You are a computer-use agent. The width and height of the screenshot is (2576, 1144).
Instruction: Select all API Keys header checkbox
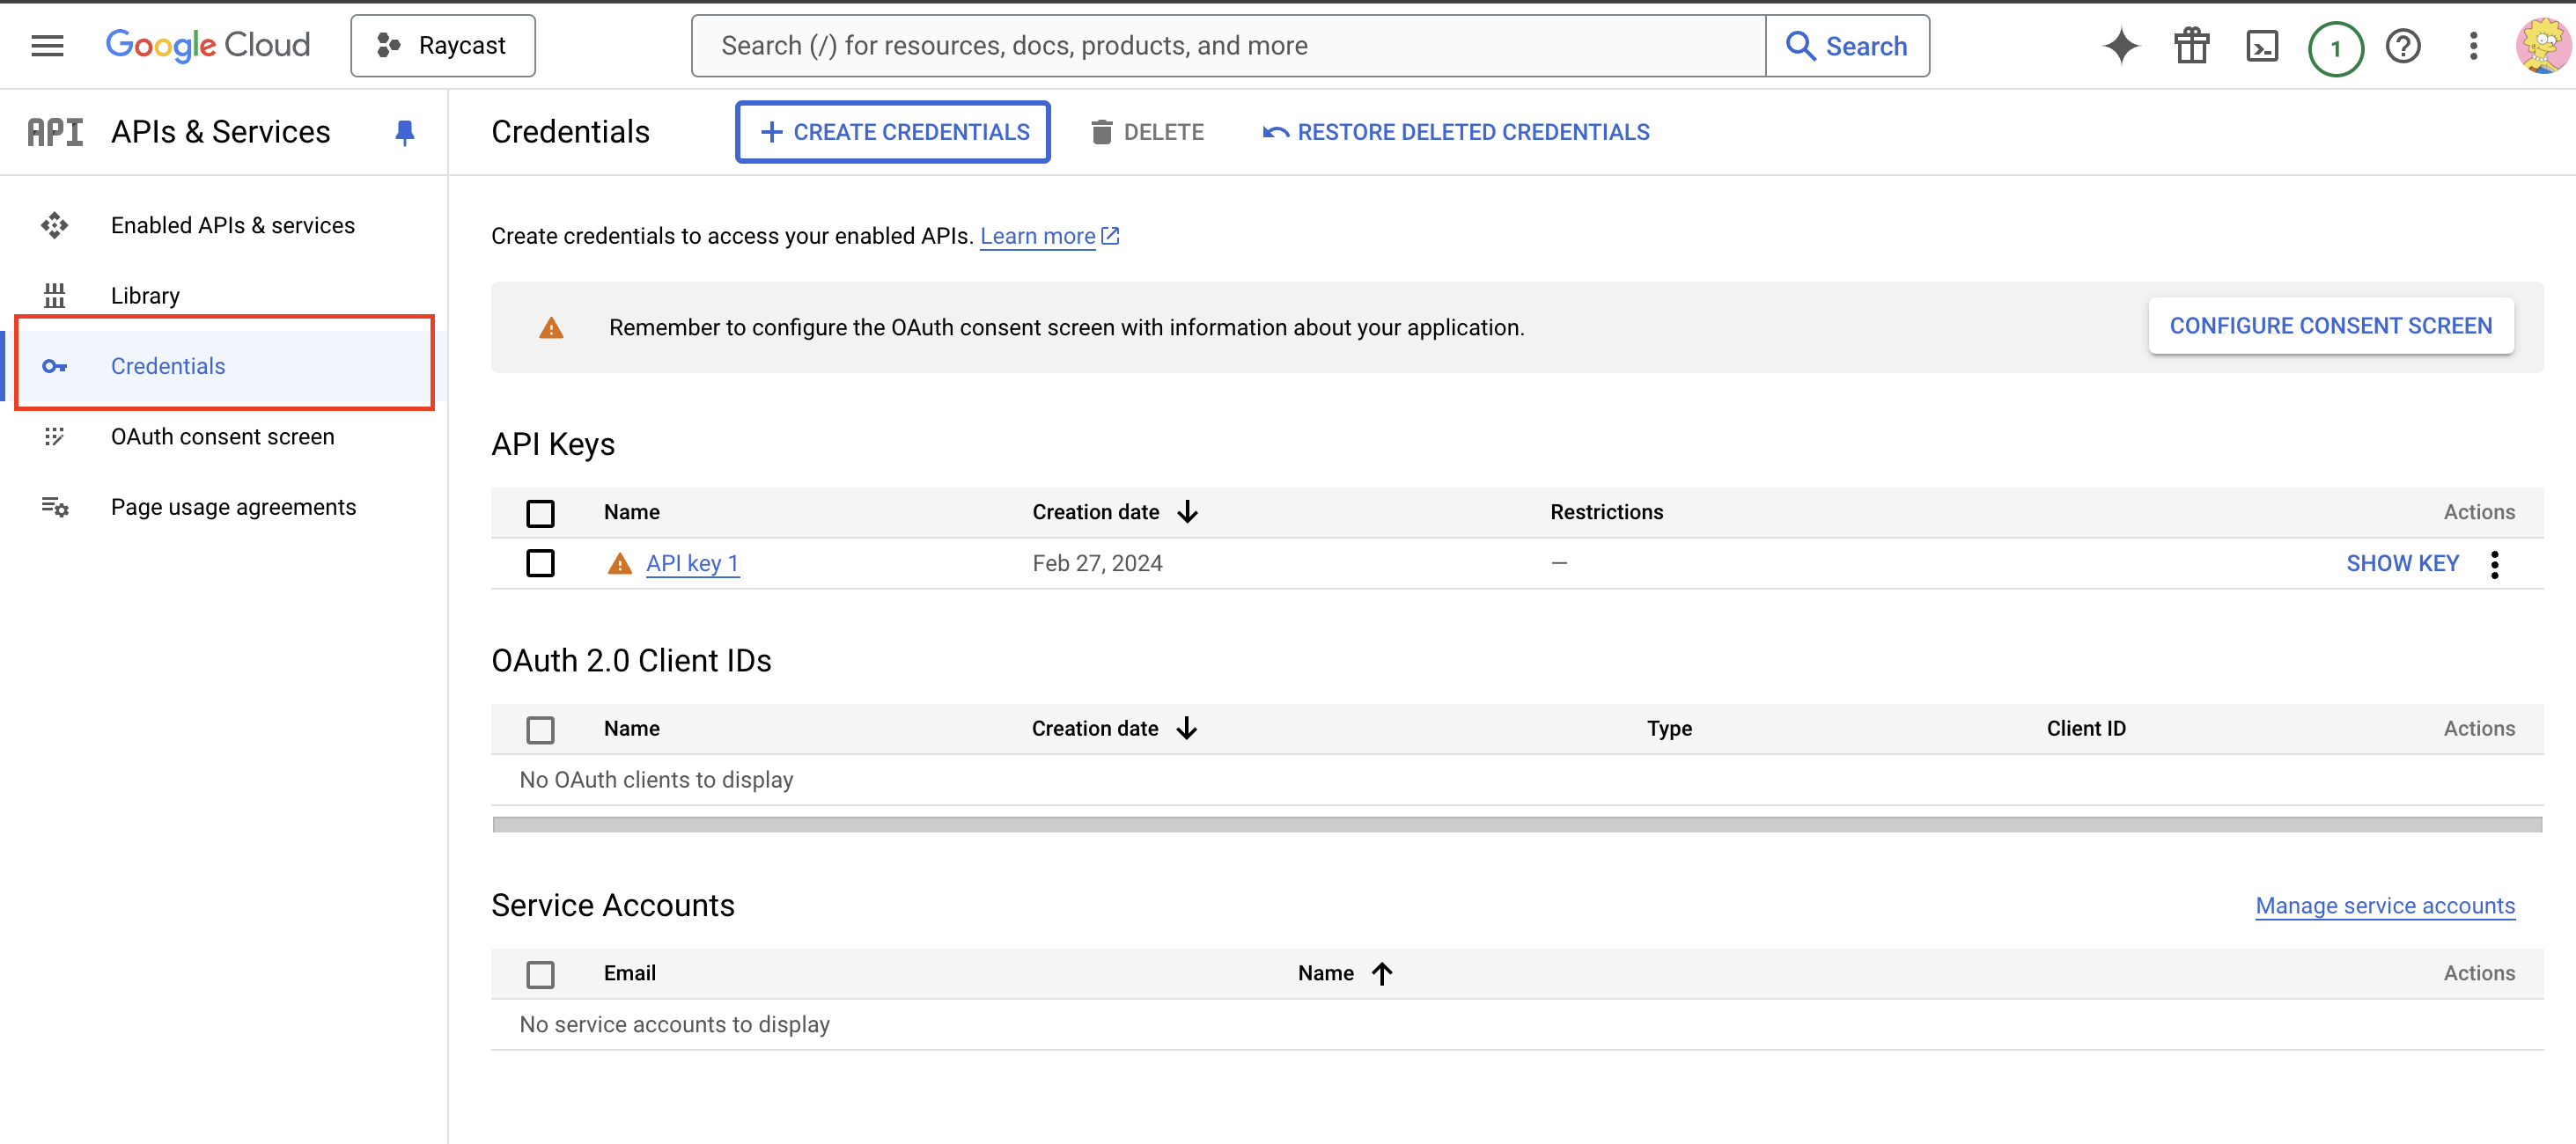coord(540,513)
